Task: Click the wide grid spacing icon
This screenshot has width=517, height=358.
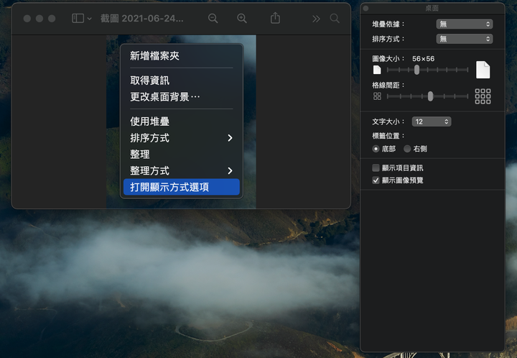Action: pyautogui.click(x=483, y=96)
